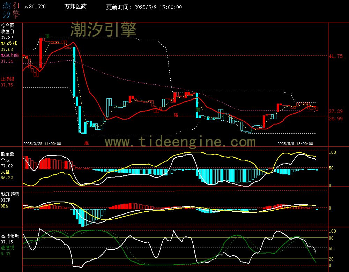Viewport: 349px width, 272px height.
Task: Click the yellow 大盘 legend label
Action: click(x=5, y=172)
